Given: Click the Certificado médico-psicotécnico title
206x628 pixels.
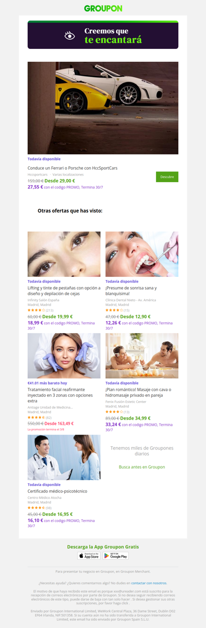Looking at the screenshot, I should 58,491.
